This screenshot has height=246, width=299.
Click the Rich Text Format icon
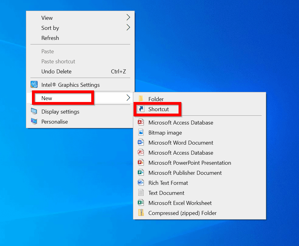(x=141, y=183)
